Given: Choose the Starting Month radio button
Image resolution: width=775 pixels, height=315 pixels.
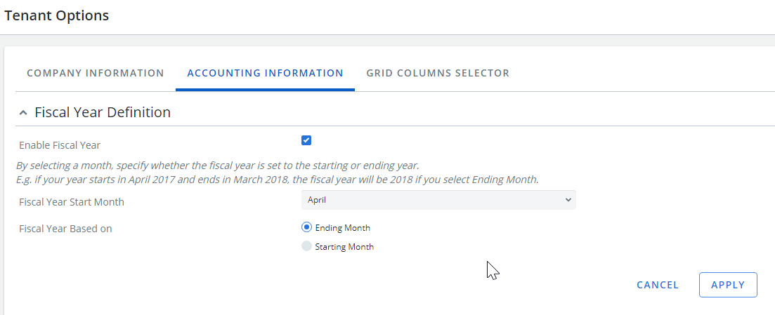Looking at the screenshot, I should 306,246.
